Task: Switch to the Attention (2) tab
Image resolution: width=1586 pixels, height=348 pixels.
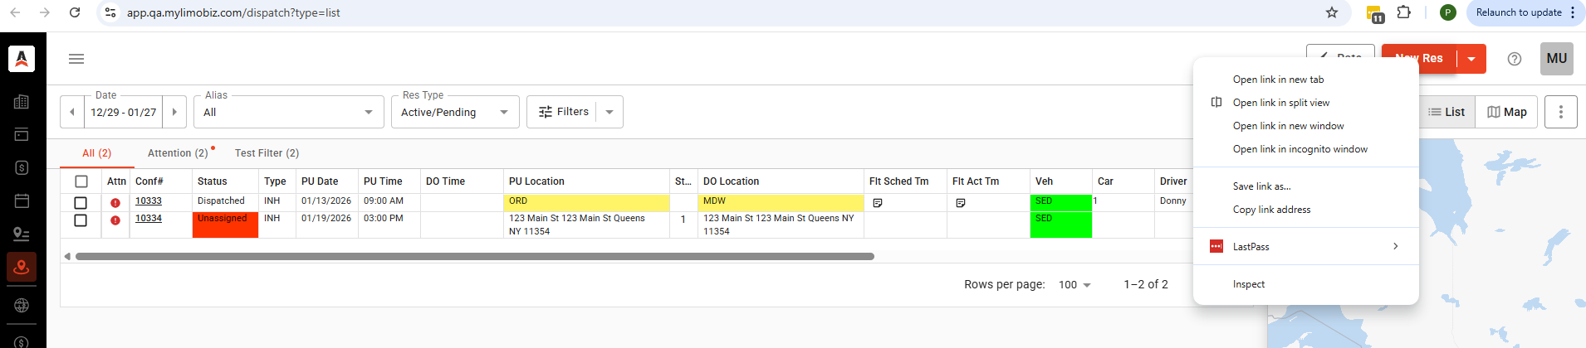Action: point(178,153)
